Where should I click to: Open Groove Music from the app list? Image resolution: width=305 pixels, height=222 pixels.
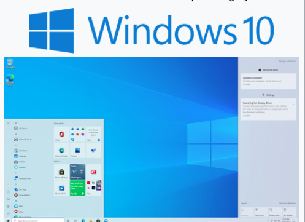(22, 195)
